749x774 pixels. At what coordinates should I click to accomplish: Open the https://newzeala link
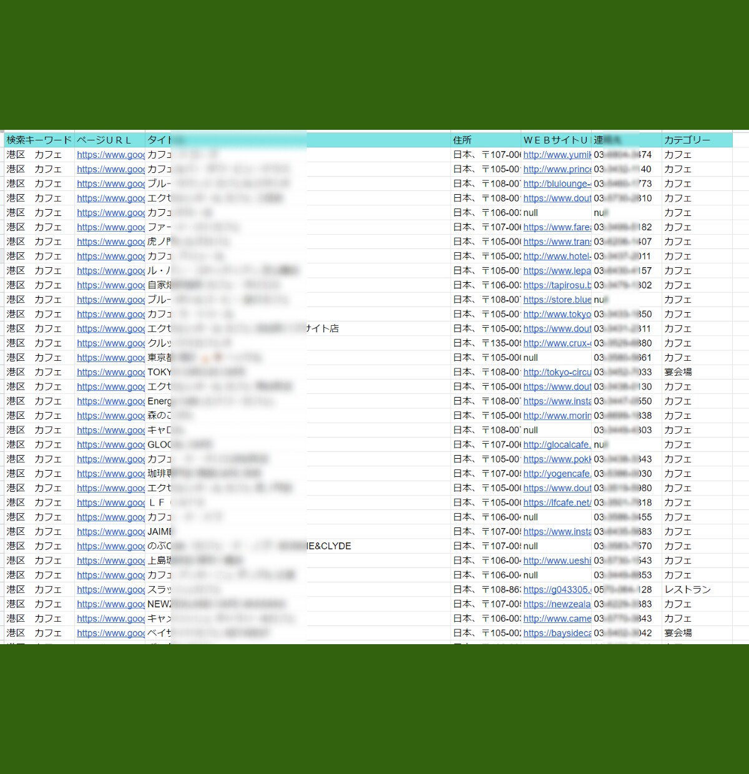point(557,604)
